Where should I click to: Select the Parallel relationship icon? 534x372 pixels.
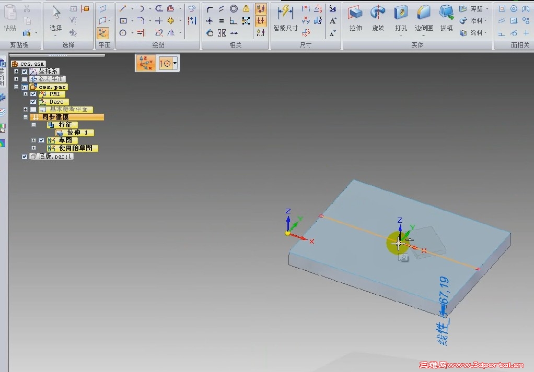coord(222,9)
